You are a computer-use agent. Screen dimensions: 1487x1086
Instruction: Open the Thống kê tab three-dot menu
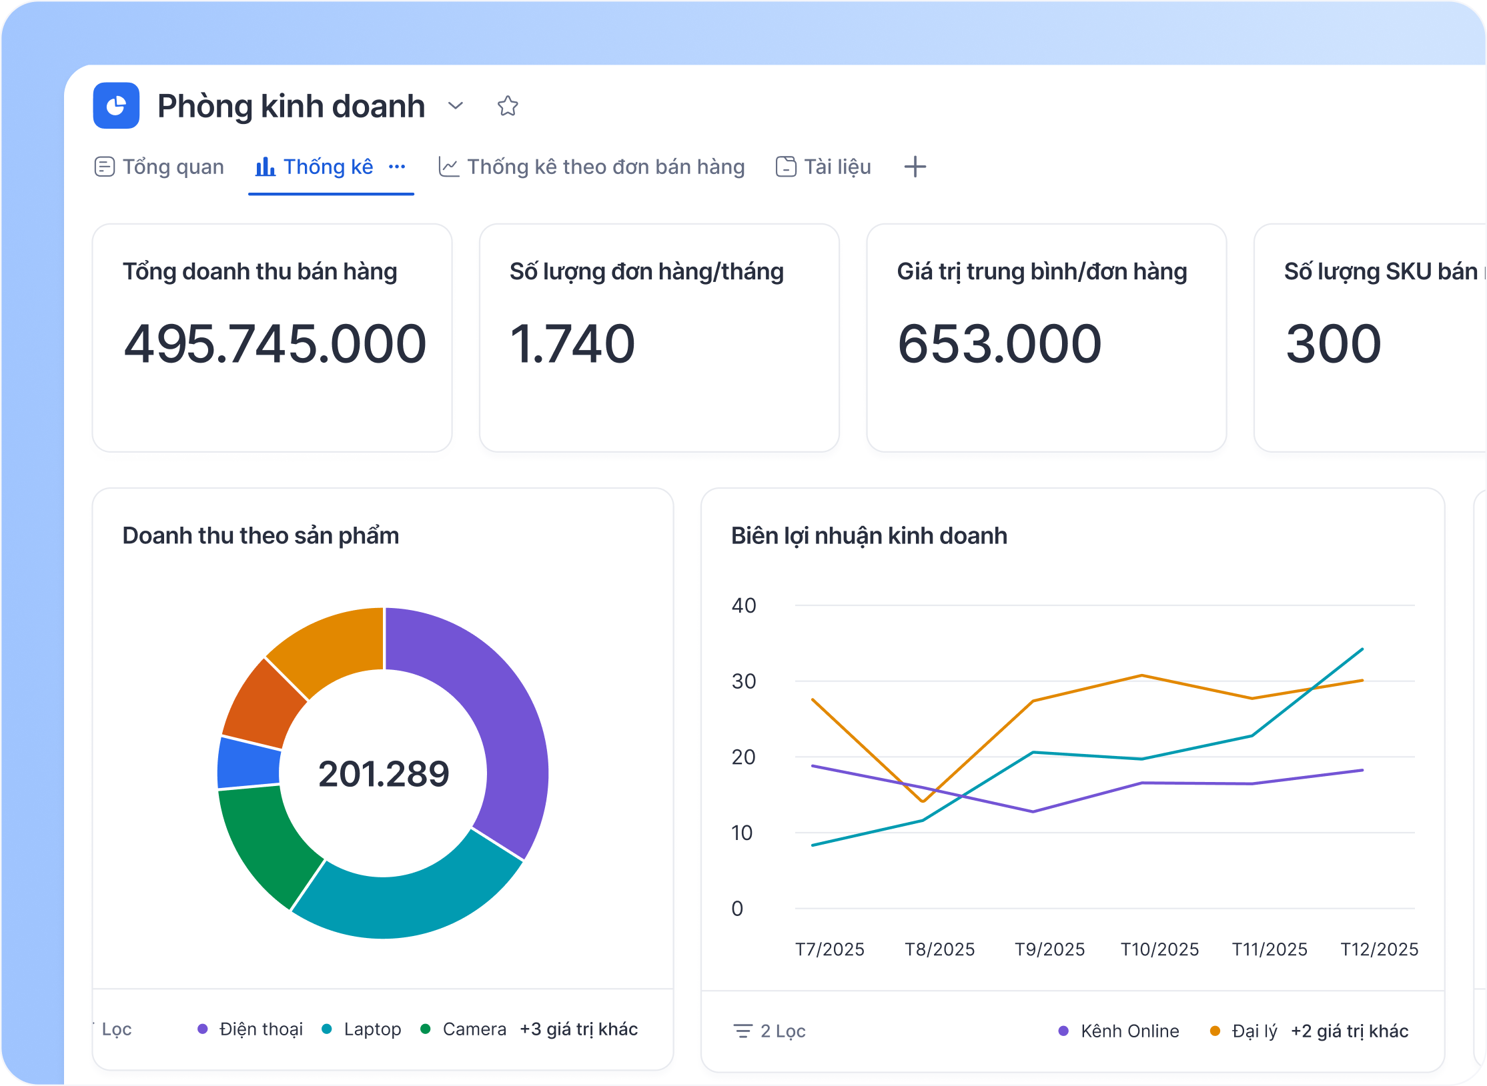pyautogui.click(x=397, y=167)
